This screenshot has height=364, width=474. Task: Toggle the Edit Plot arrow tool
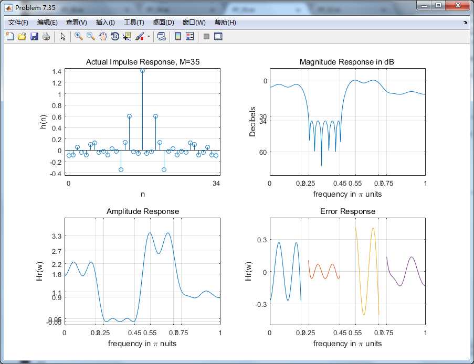(63, 36)
